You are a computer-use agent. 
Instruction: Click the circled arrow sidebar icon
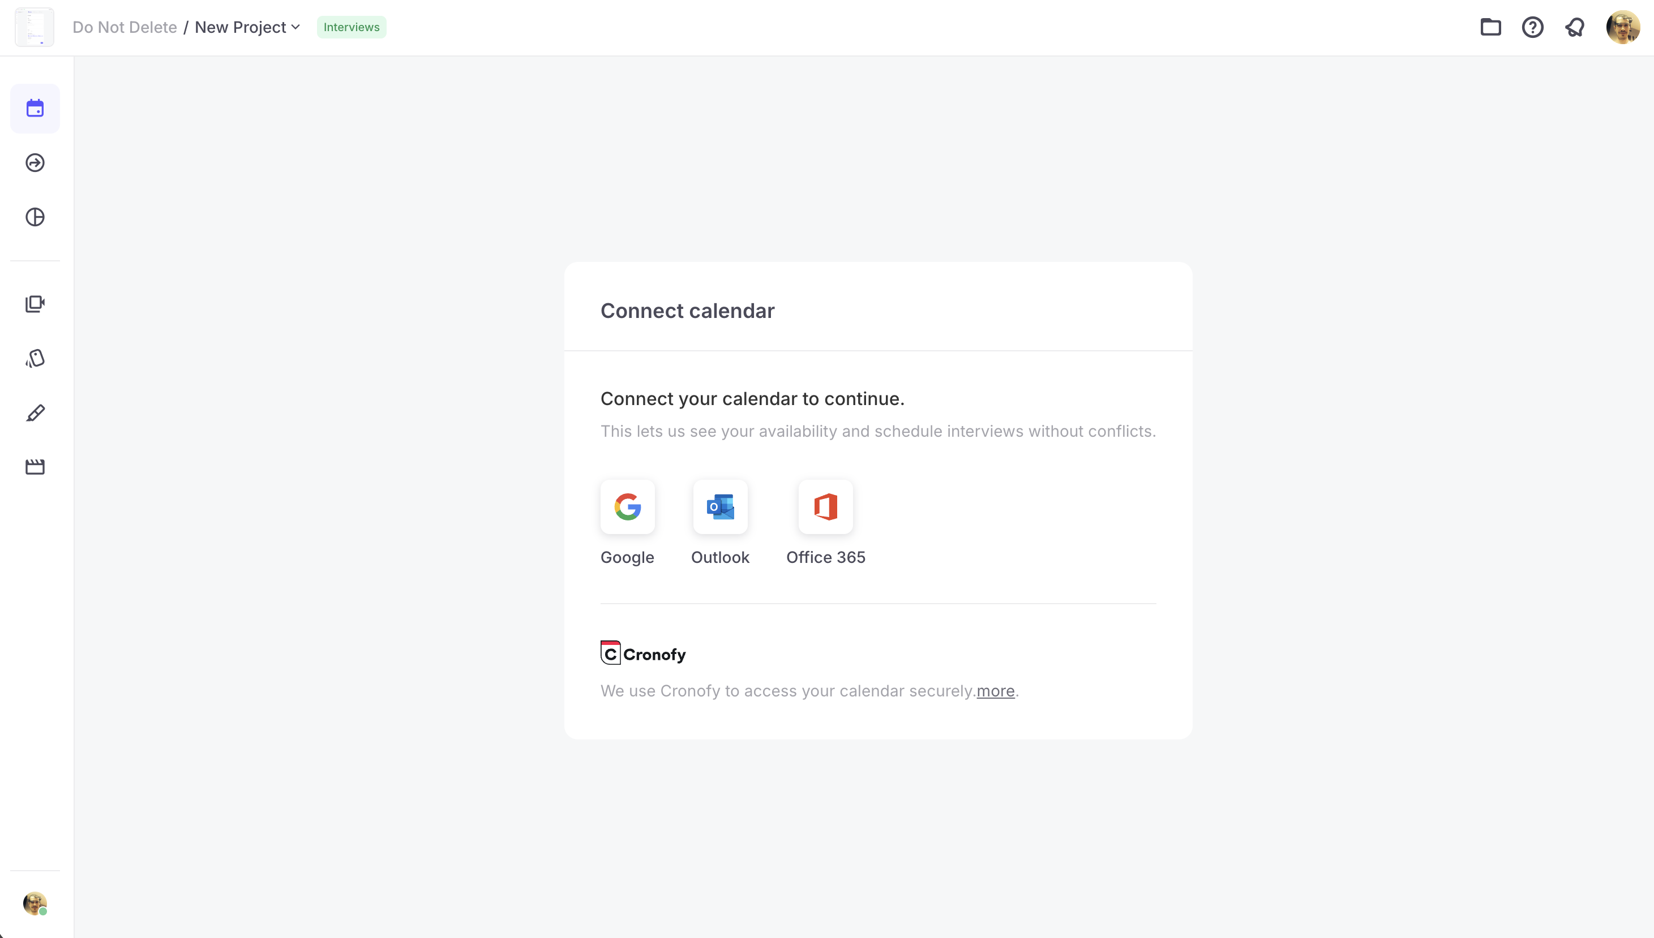point(35,163)
